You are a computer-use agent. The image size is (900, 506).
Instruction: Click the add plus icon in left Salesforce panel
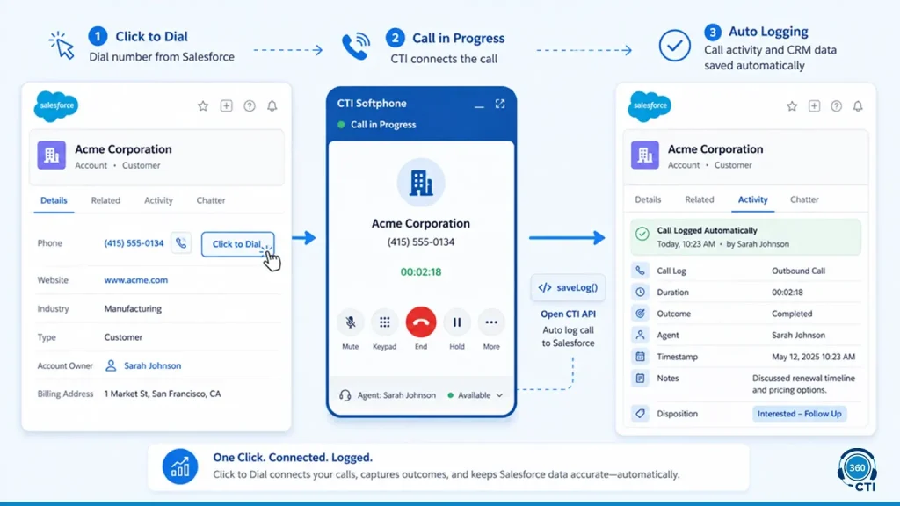pos(226,105)
